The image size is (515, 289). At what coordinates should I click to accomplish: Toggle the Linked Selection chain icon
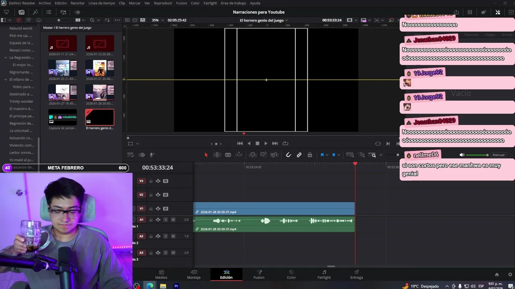(299, 155)
